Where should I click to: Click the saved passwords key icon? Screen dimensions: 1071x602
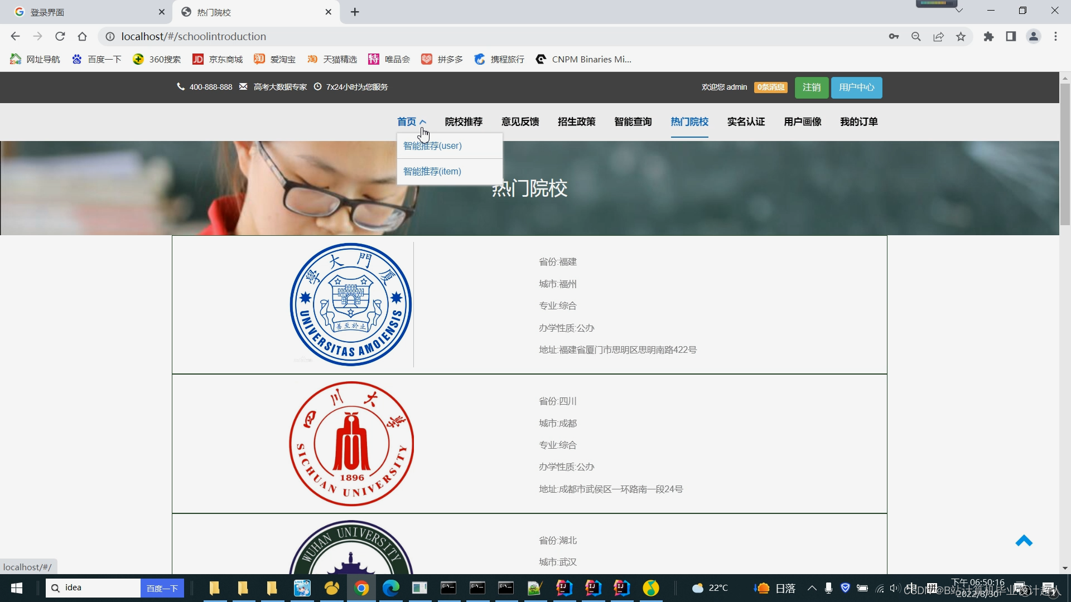pyautogui.click(x=894, y=36)
